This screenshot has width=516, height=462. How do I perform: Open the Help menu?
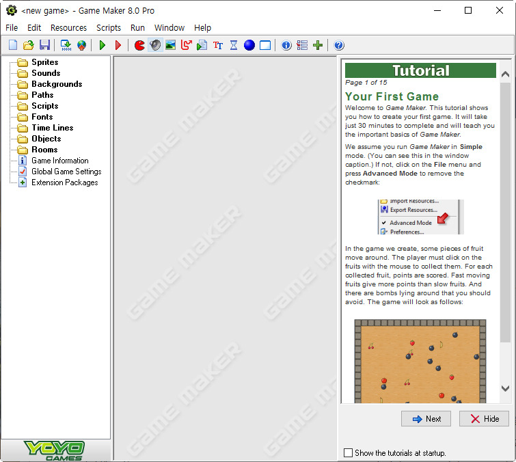(203, 27)
